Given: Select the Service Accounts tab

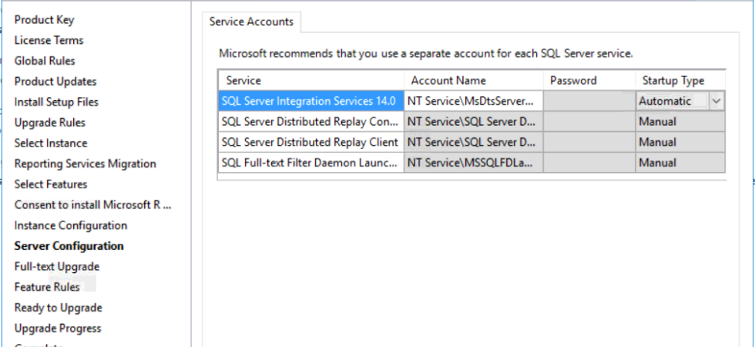Looking at the screenshot, I should (x=251, y=22).
